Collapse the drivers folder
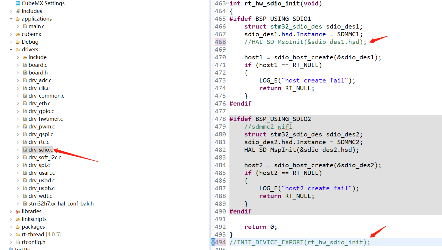Image resolution: width=442 pixels, height=250 pixels. 11,50
